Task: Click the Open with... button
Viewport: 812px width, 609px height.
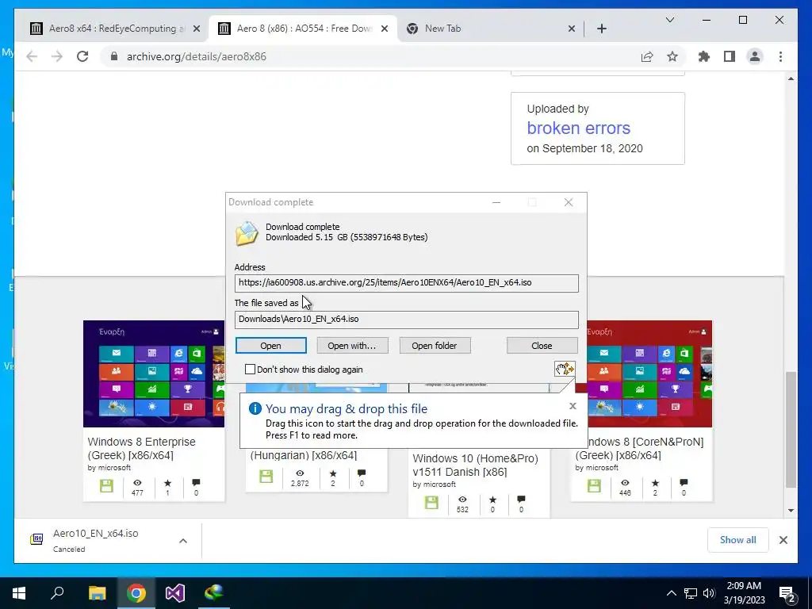Action: pyautogui.click(x=352, y=346)
